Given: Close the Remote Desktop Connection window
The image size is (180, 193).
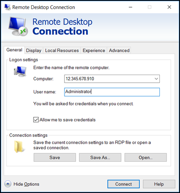Looking at the screenshot, I should tap(169, 7).
